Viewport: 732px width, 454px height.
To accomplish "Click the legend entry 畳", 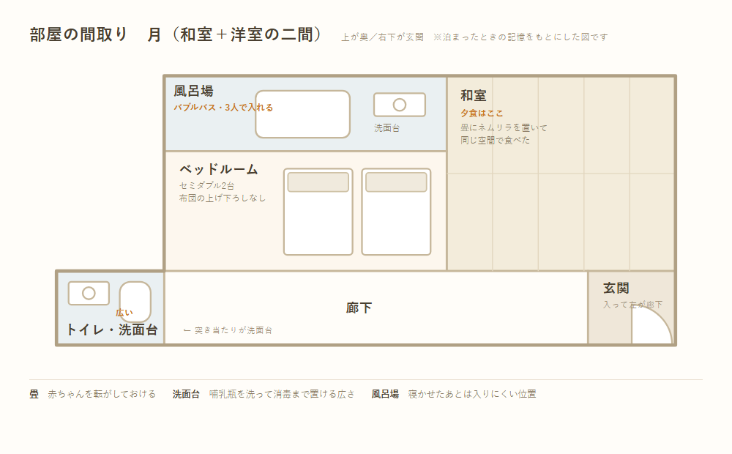I will [34, 394].
